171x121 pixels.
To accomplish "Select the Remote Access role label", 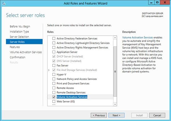I will pyautogui.click(x=65, y=88).
